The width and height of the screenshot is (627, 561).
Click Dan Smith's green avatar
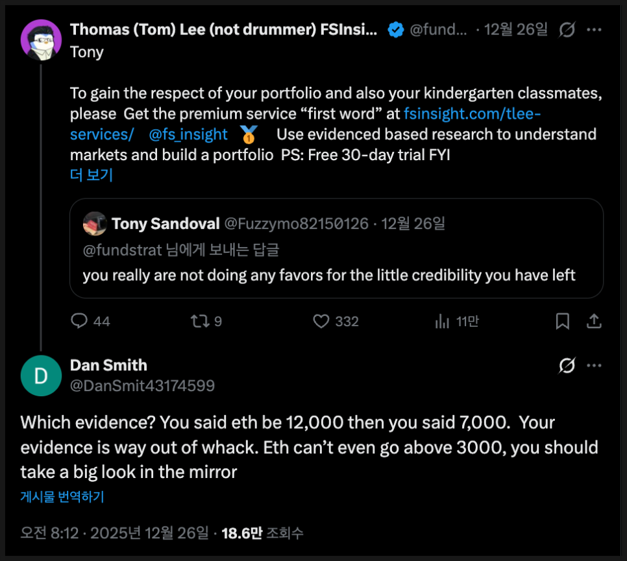click(41, 376)
